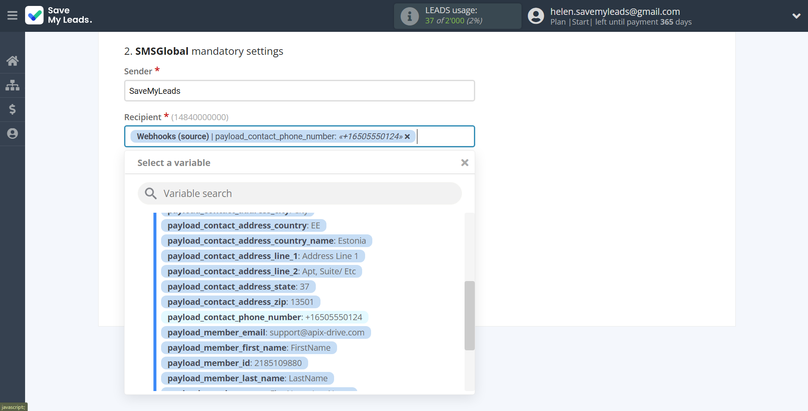Click the Sender input field

click(x=299, y=91)
